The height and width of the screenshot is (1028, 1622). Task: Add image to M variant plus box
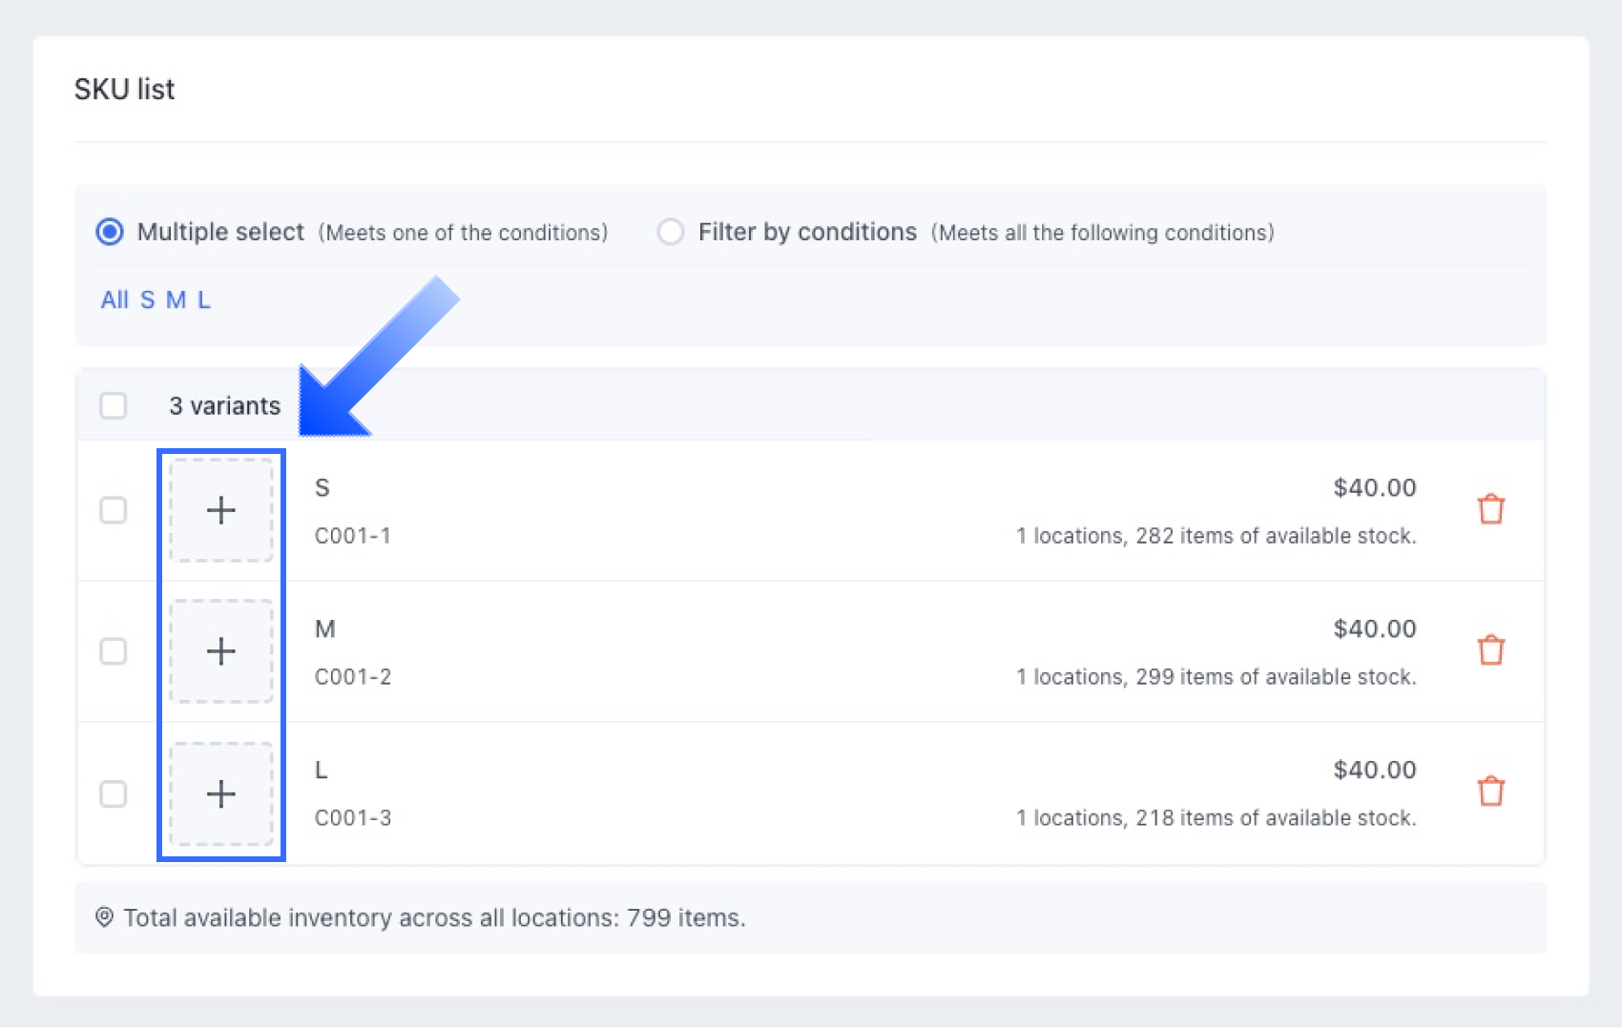[221, 651]
